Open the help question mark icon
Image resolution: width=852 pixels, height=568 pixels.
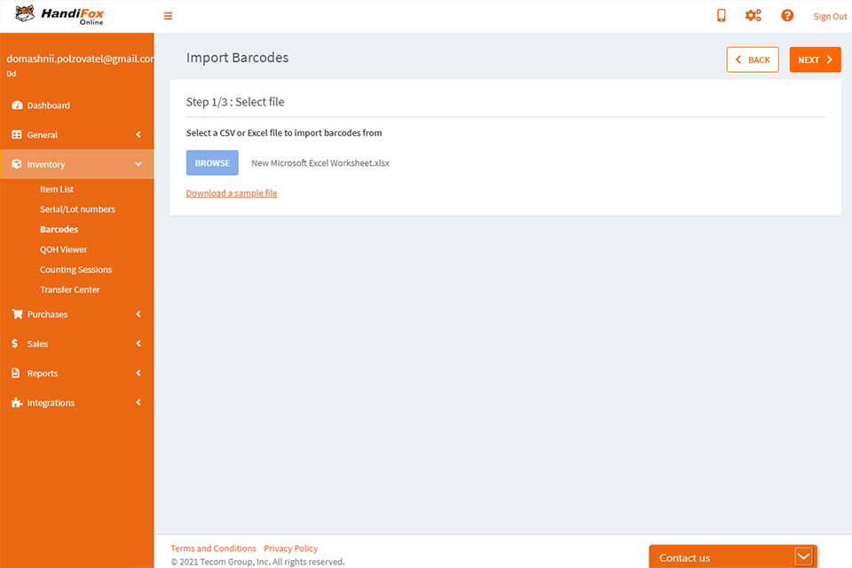(x=787, y=15)
